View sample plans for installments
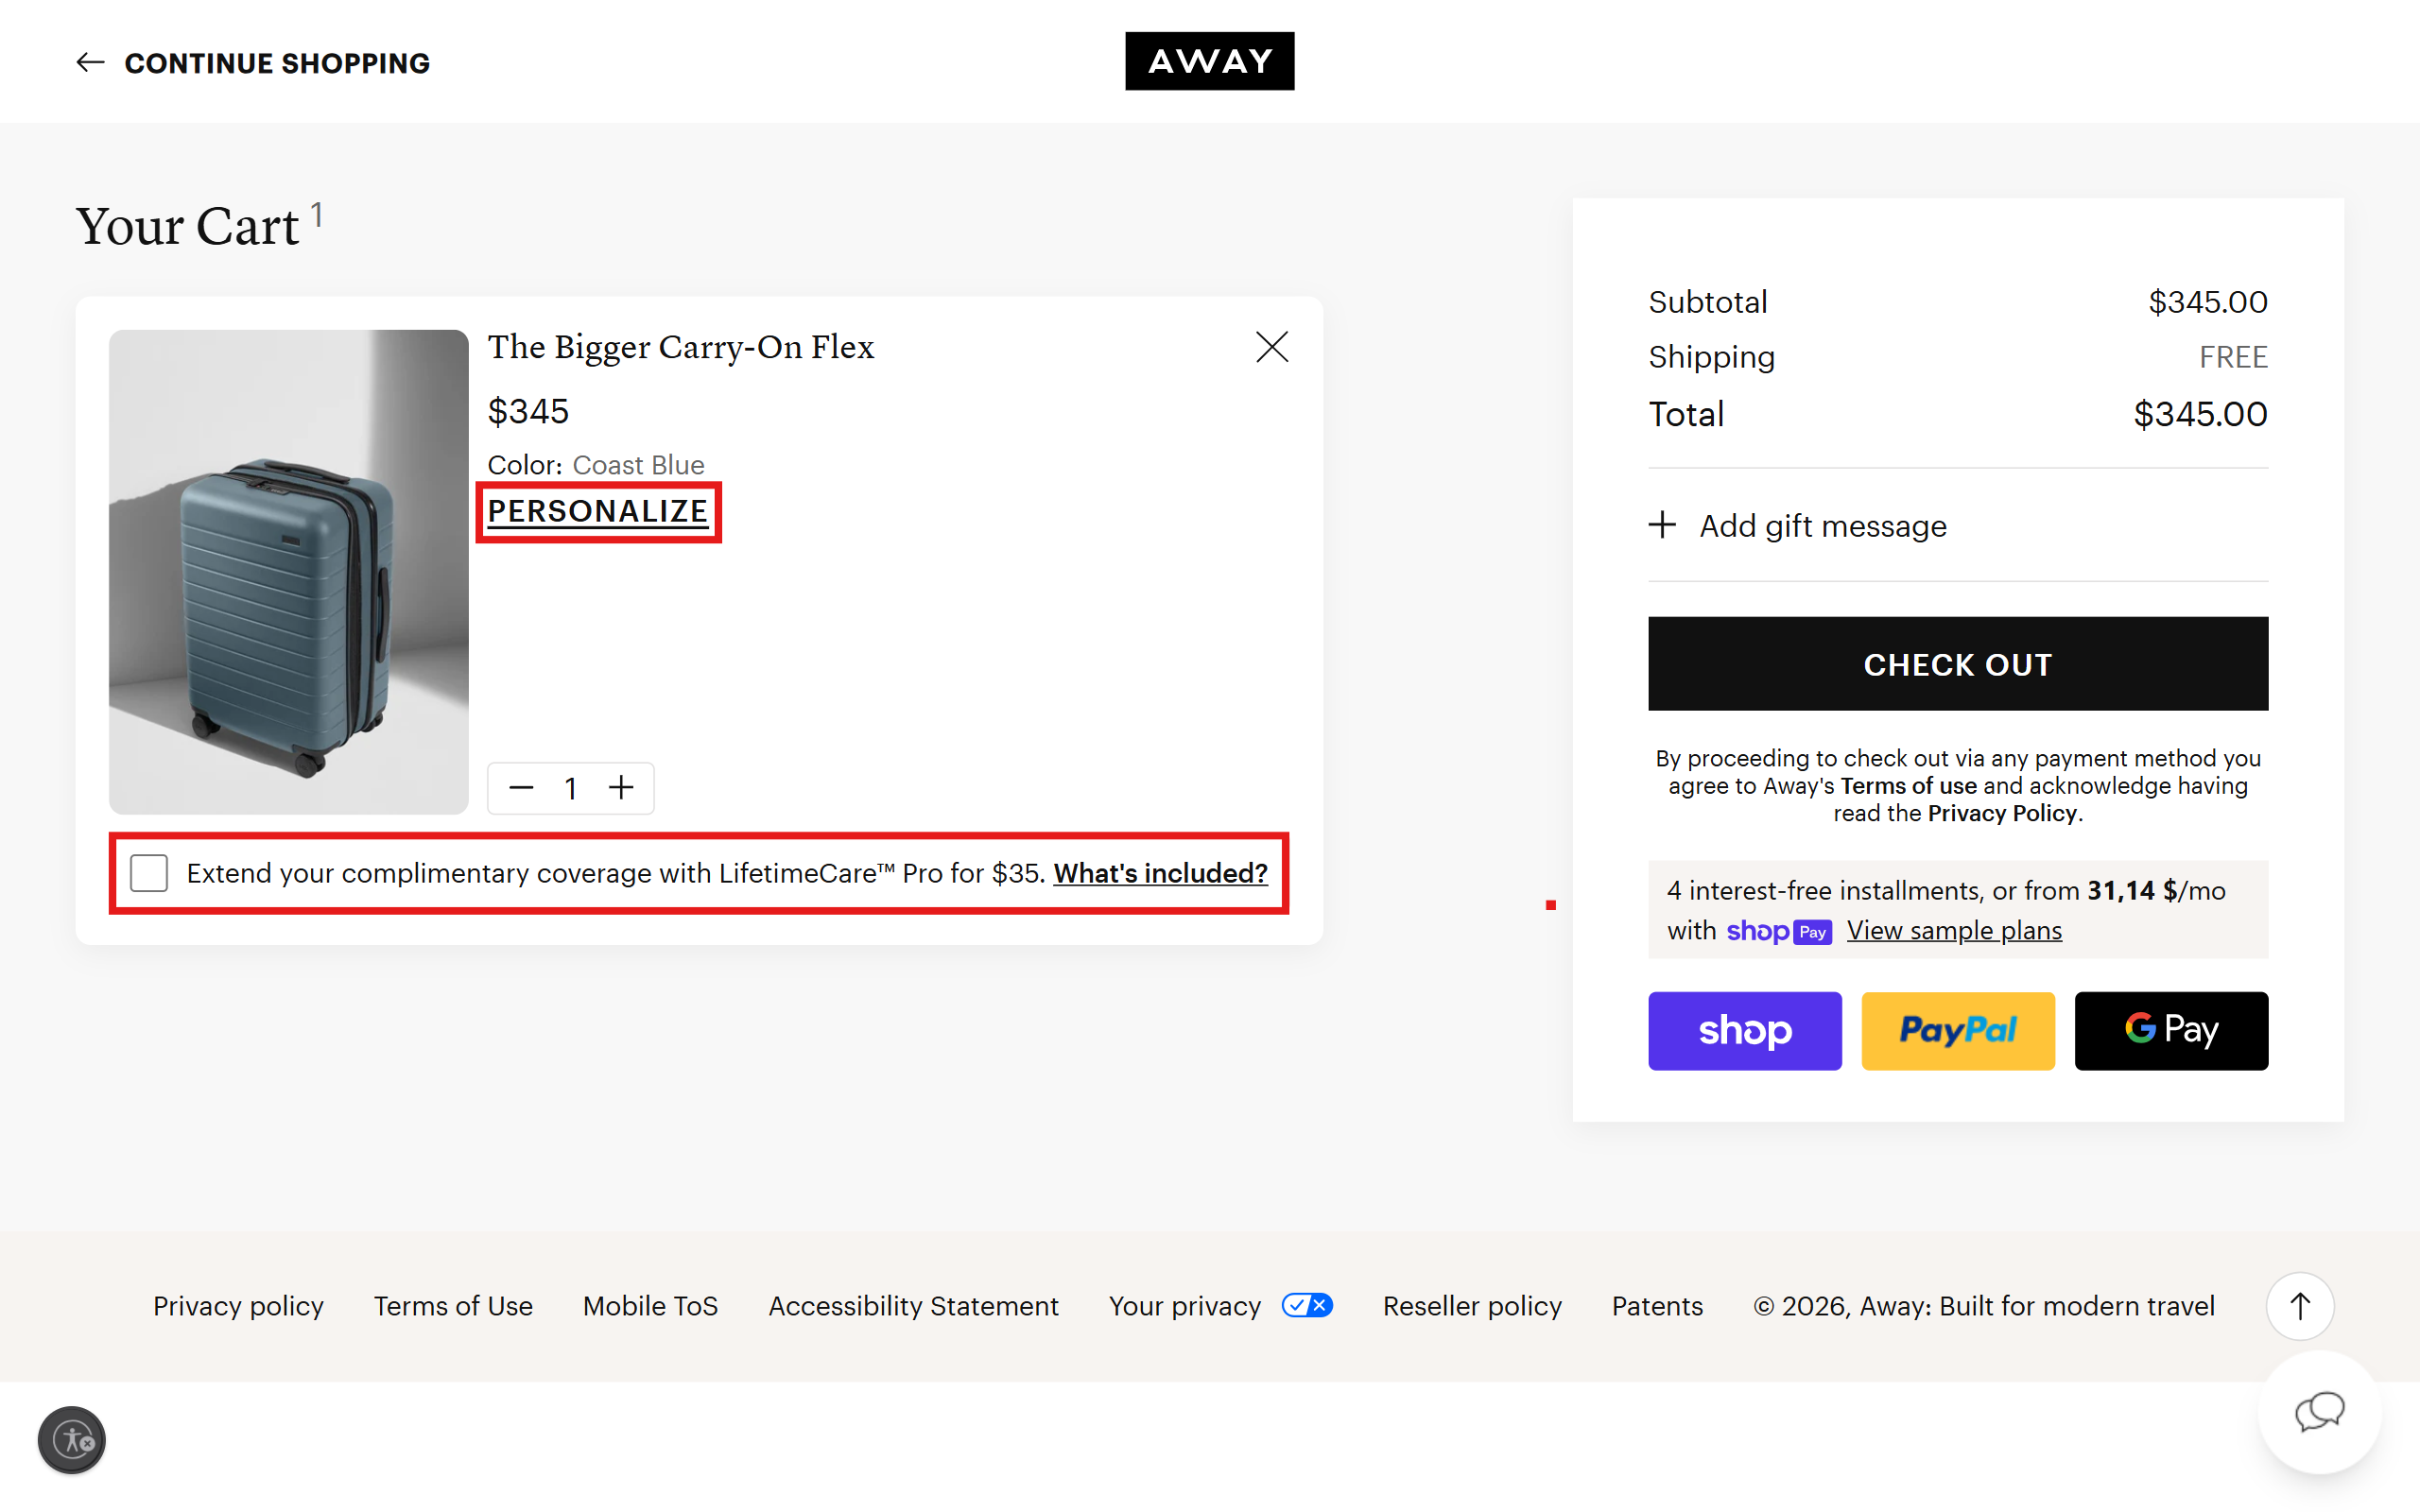The height and width of the screenshot is (1512, 2420). tap(1954, 930)
